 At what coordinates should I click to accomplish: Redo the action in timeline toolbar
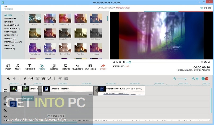click(x=14, y=79)
